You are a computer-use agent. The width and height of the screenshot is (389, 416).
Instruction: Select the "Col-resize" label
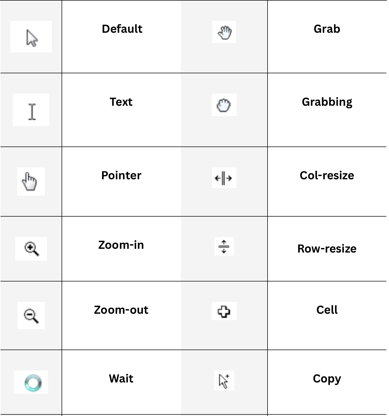coord(327,176)
